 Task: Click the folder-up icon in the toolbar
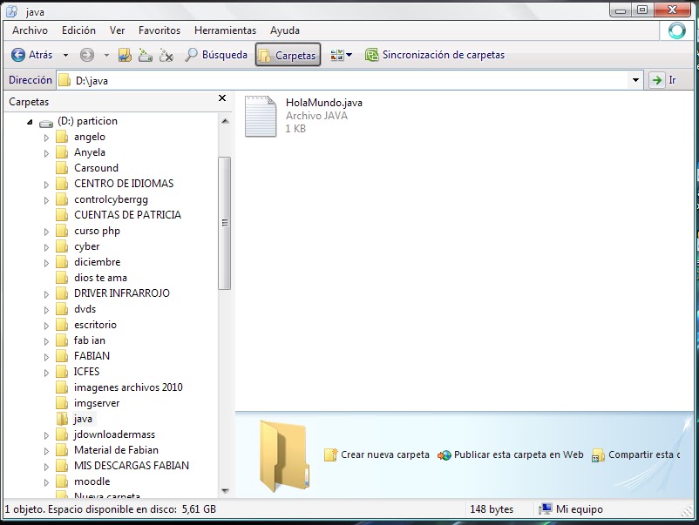click(125, 55)
